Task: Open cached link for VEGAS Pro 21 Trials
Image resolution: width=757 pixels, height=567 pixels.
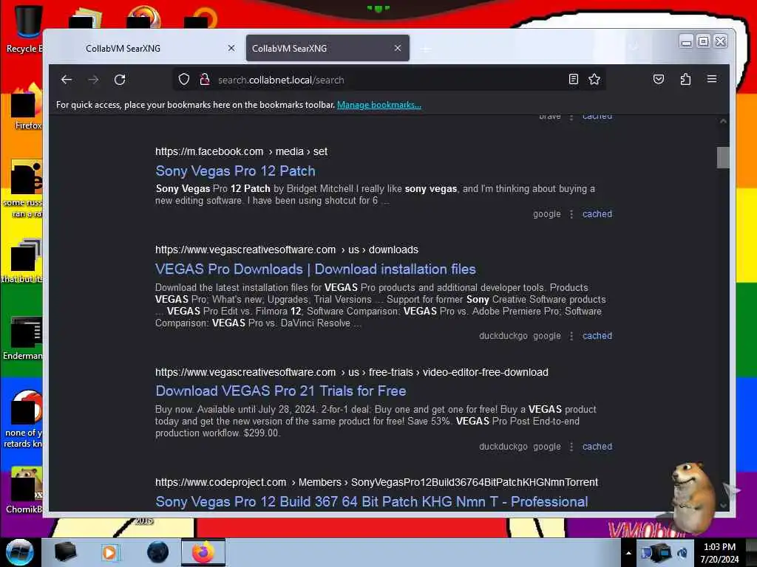Action: (597, 447)
